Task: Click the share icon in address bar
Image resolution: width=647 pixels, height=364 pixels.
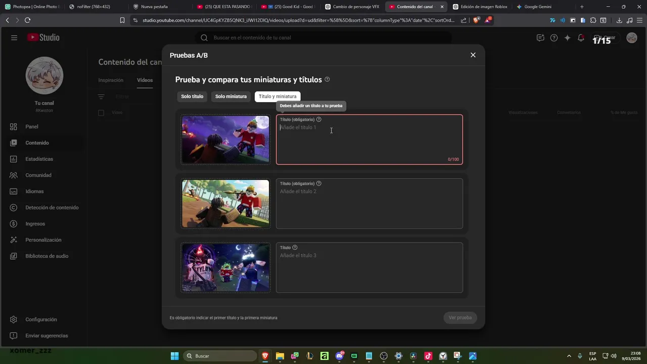Action: 464,20
